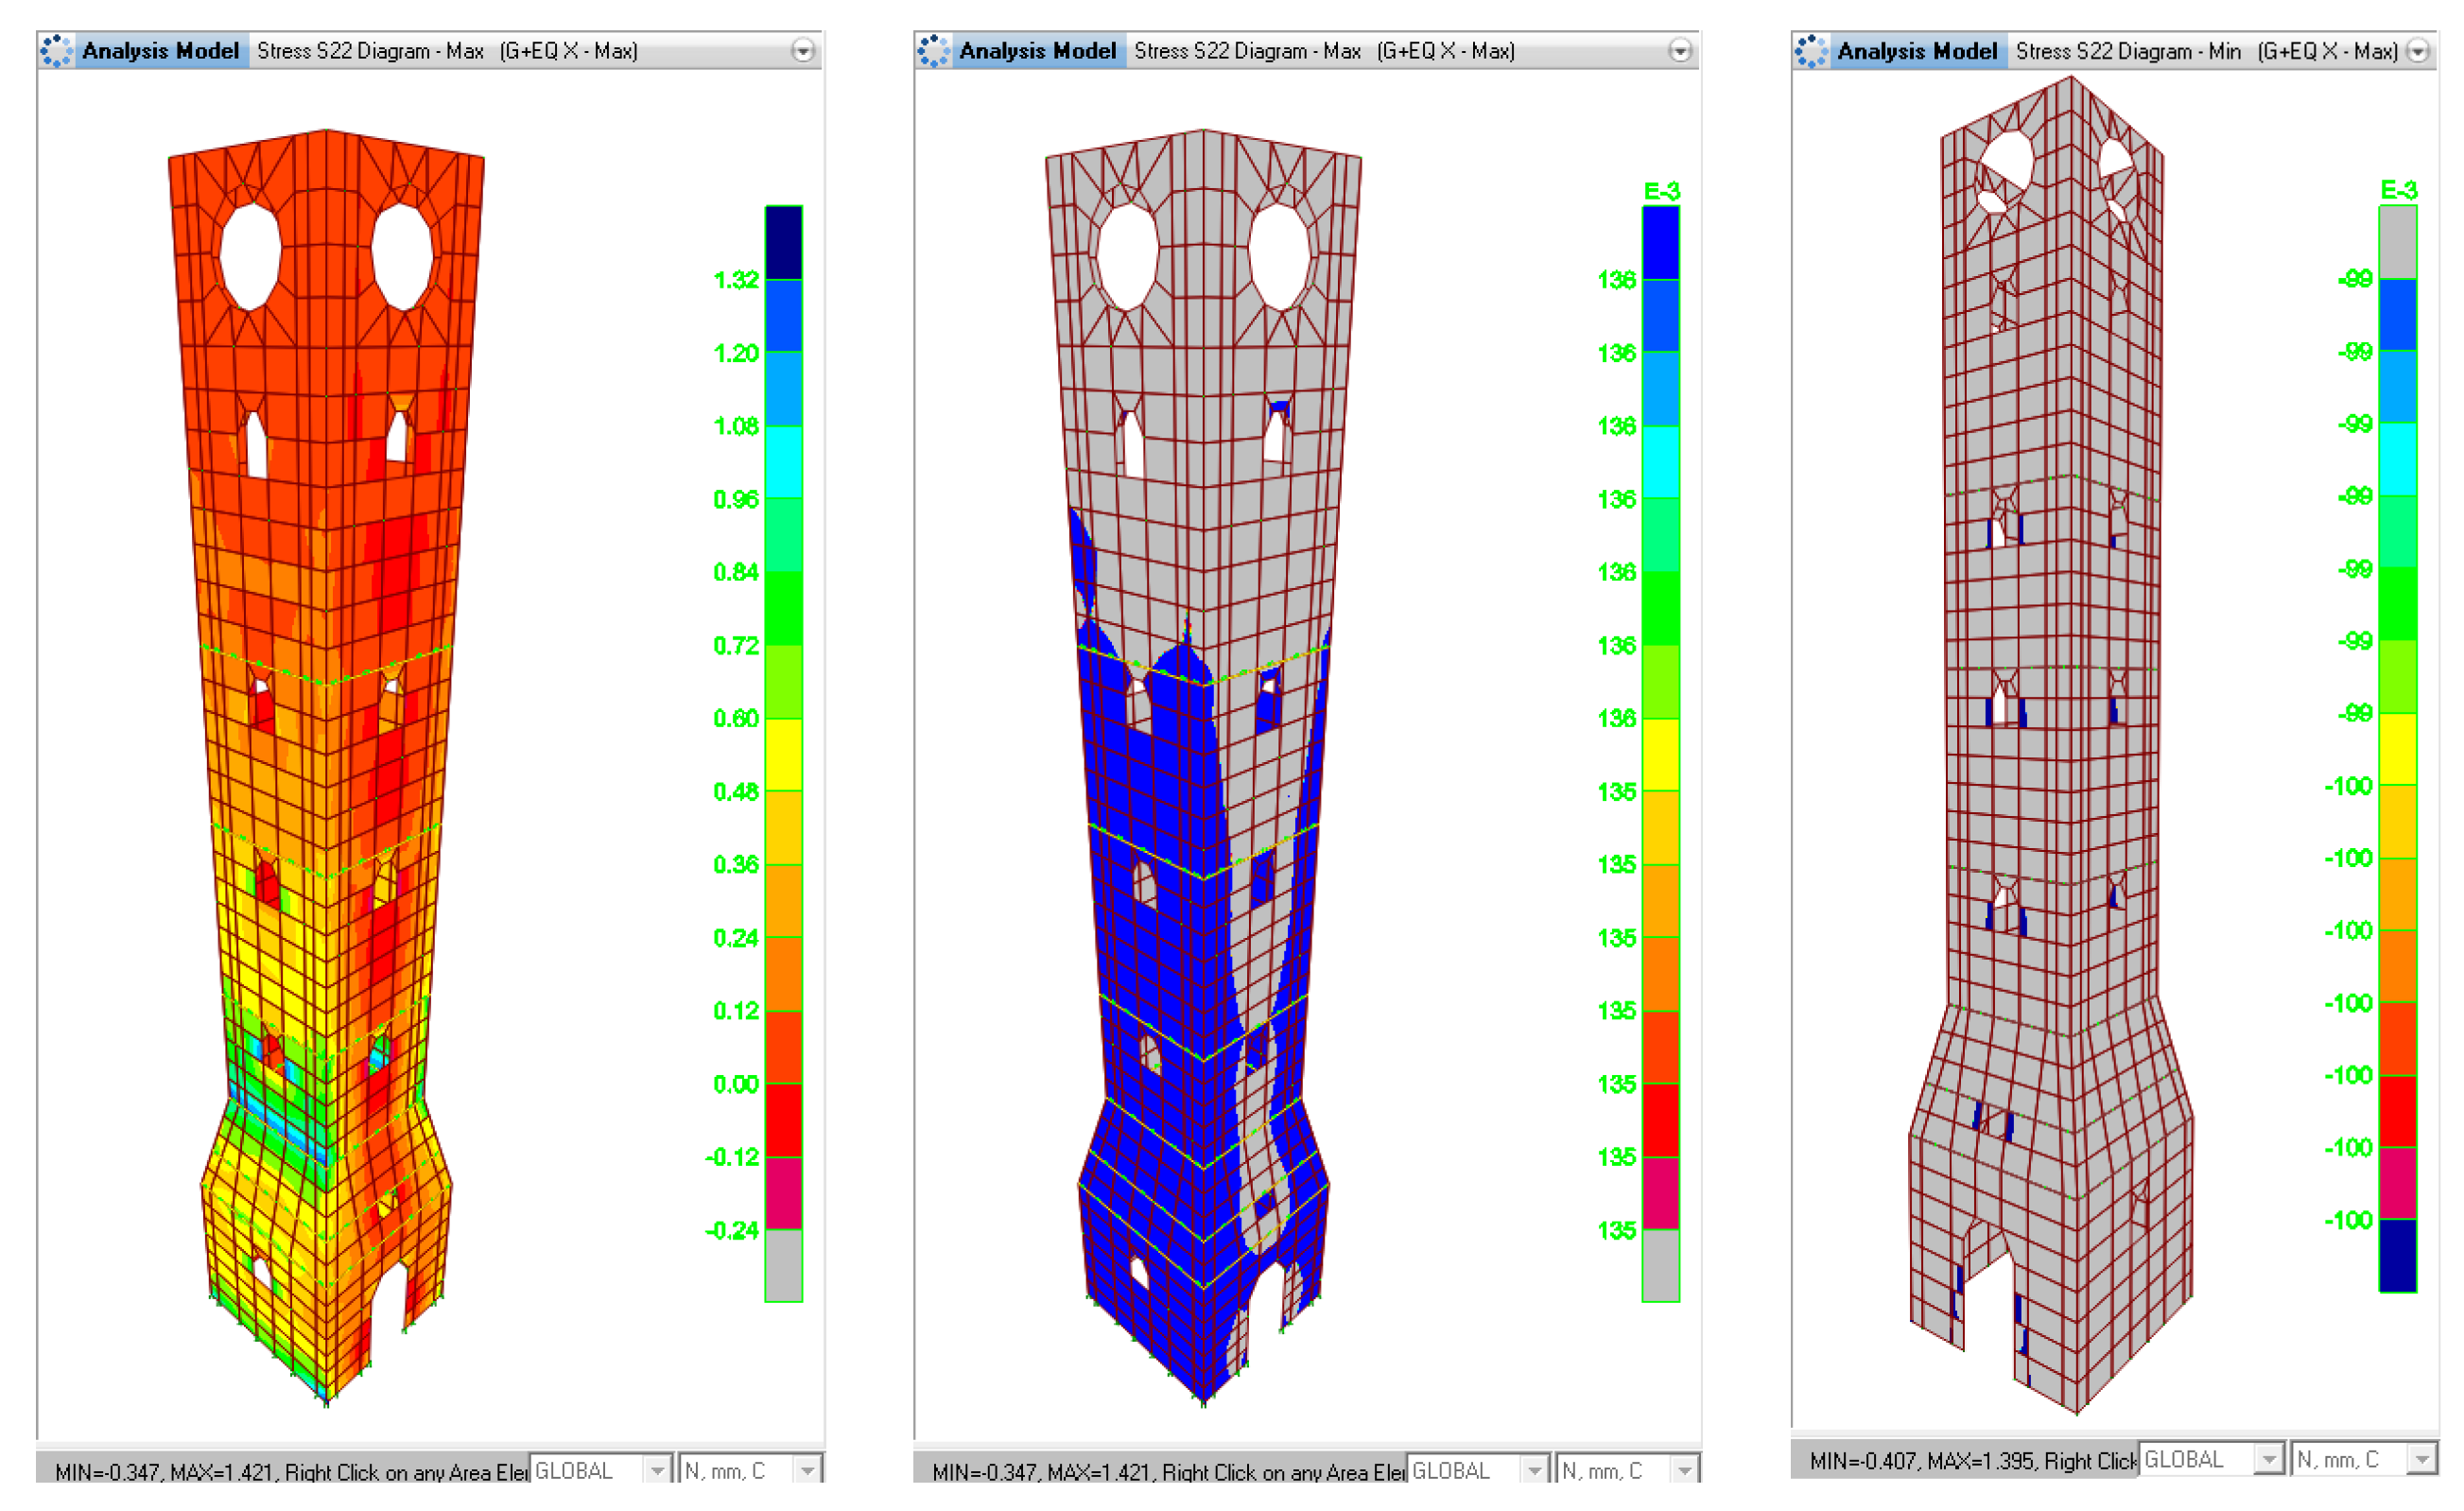
Task: Open 'N, mm, C' units dropdown in left window
Action: point(750,1470)
